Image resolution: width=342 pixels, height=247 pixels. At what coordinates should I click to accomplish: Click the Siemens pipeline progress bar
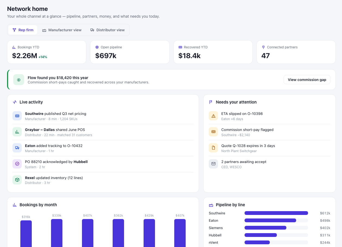click(276, 228)
